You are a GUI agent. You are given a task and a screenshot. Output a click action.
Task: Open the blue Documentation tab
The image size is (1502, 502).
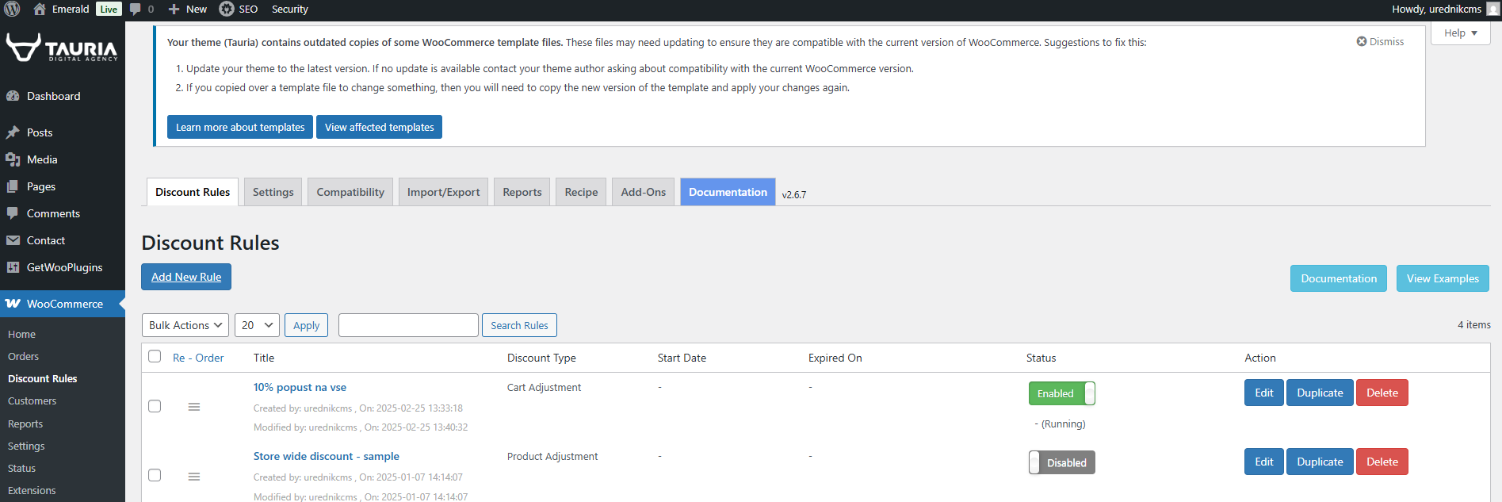tap(728, 192)
